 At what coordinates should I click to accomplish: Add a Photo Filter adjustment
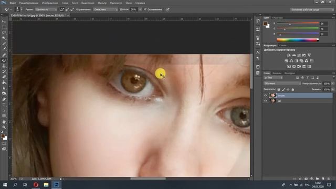click(301, 61)
